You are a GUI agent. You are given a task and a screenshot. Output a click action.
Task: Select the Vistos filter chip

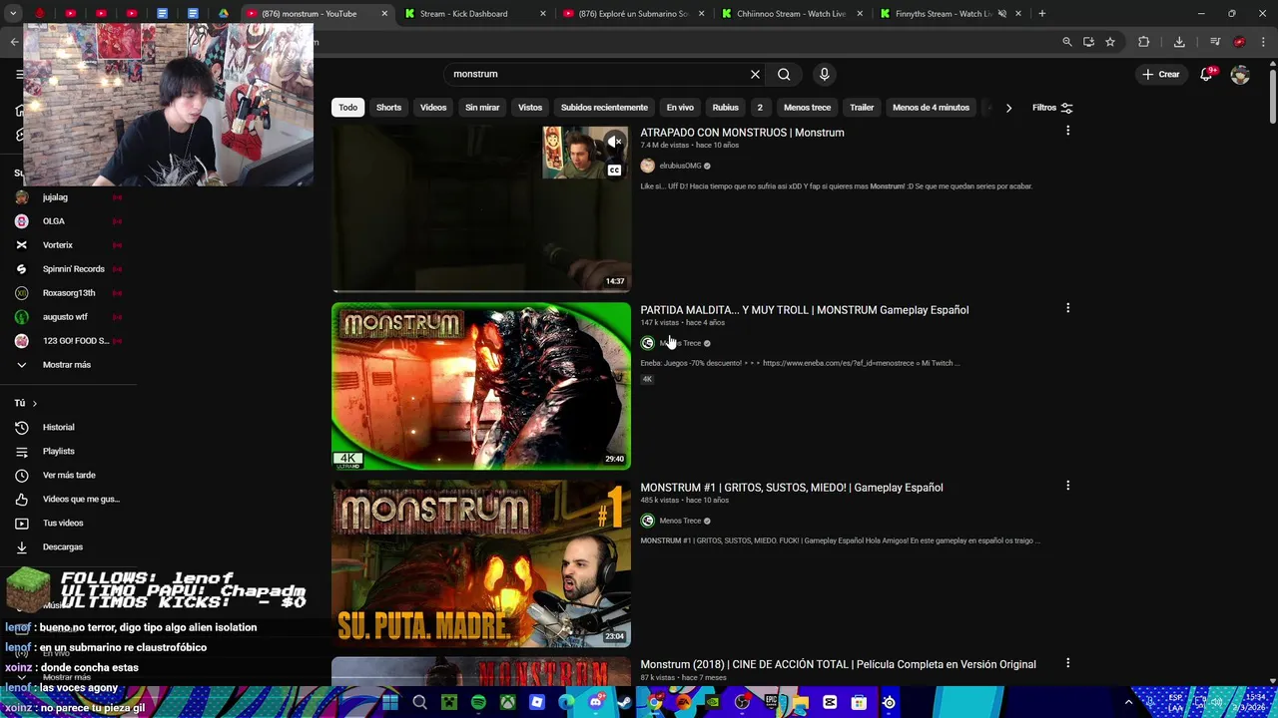point(530,108)
